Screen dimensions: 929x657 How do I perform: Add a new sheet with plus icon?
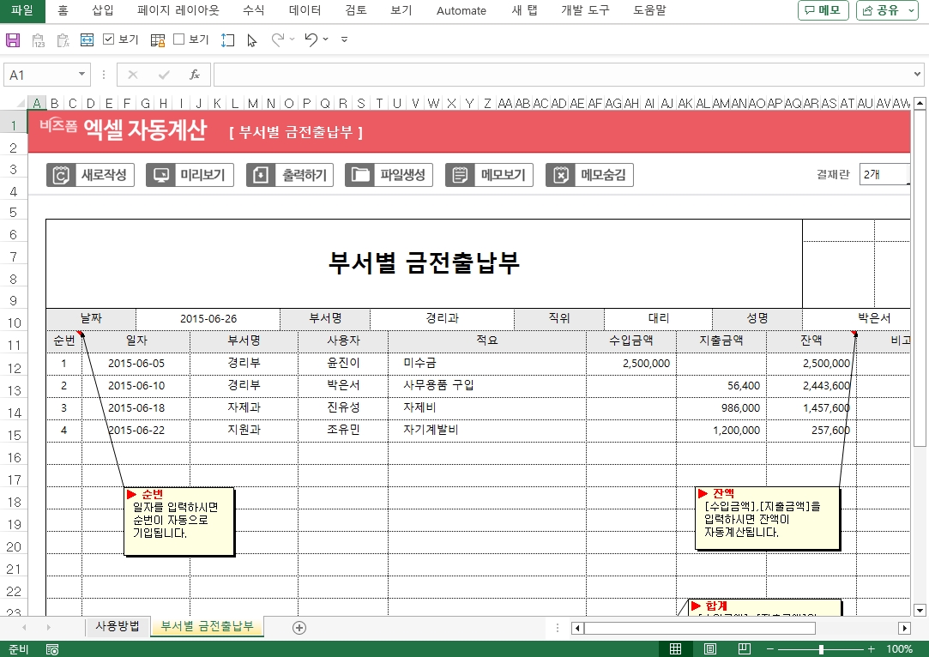299,627
